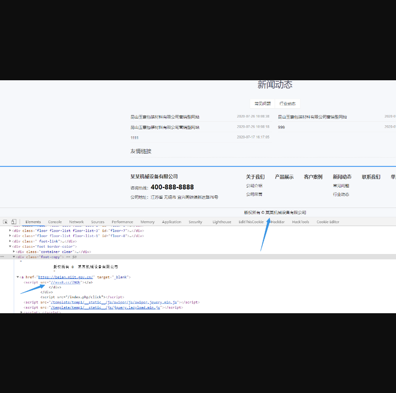Click the large 新闻动态 section heading
The width and height of the screenshot is (396, 393).
[275, 85]
